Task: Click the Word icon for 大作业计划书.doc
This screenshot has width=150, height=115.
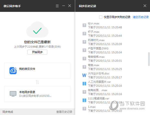Action: coord(84,75)
